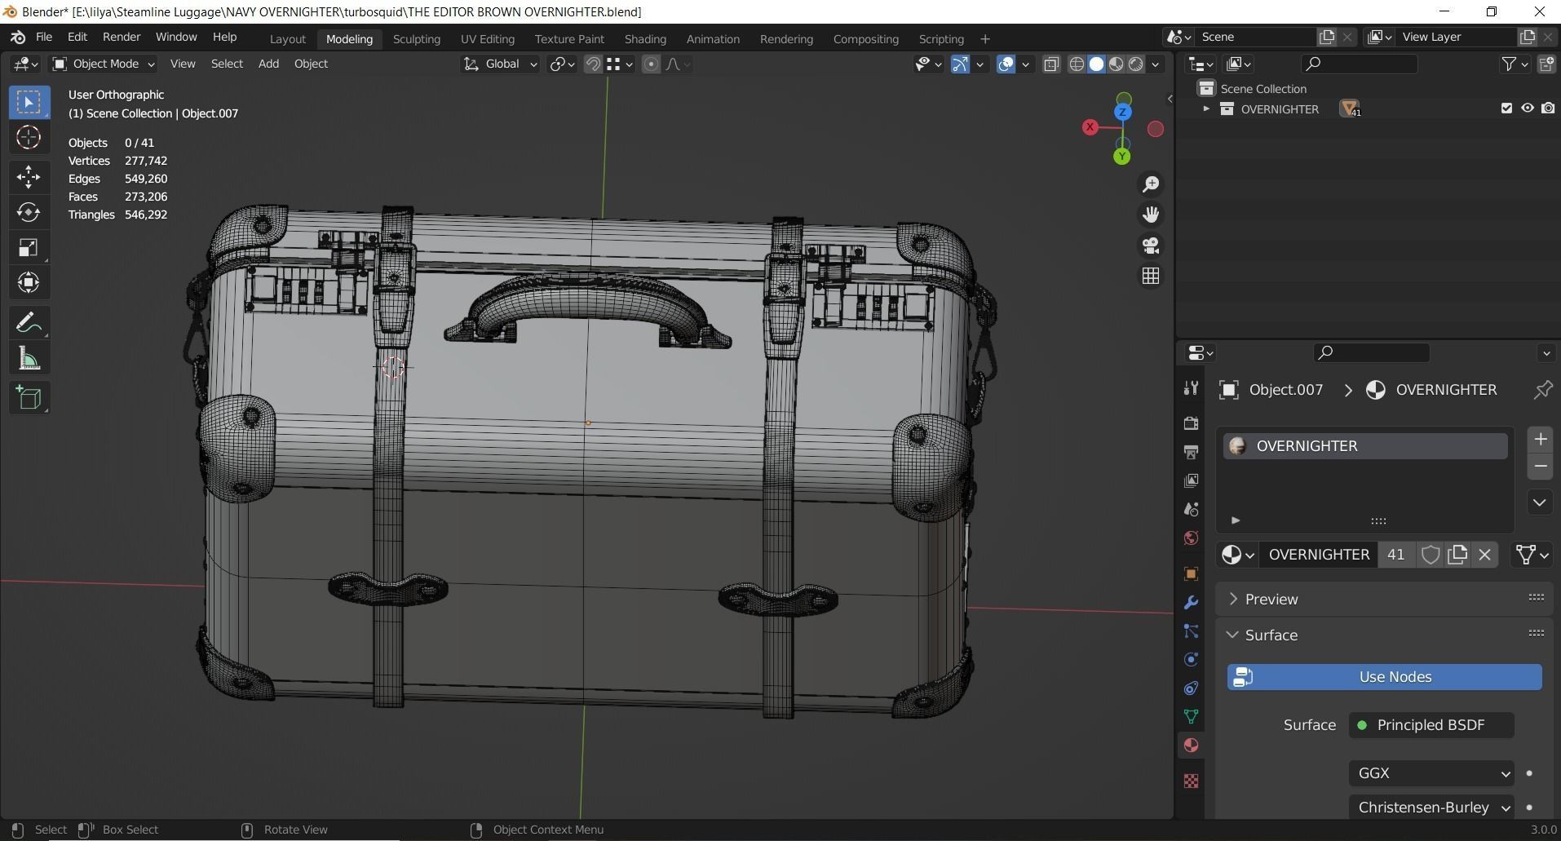This screenshot has height=841, width=1561.
Task: Open Global transform orientation dropdown
Action: (500, 64)
